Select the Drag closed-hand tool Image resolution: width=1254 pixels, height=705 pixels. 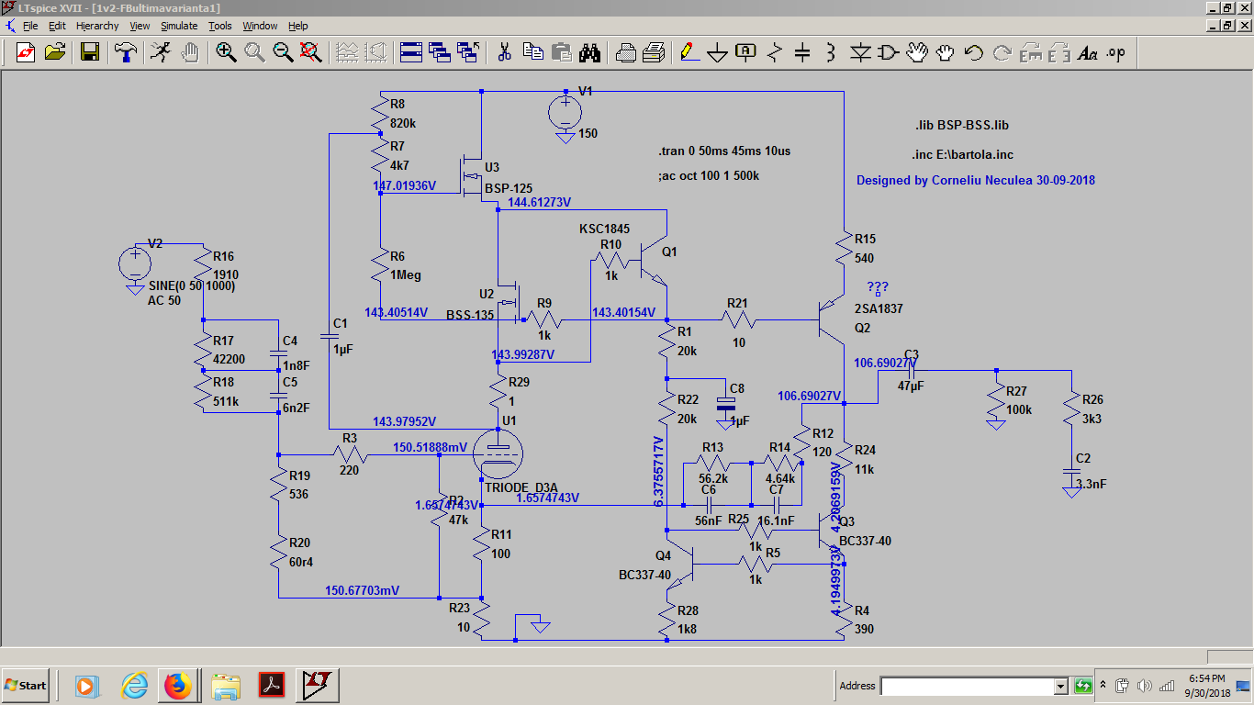tap(946, 52)
